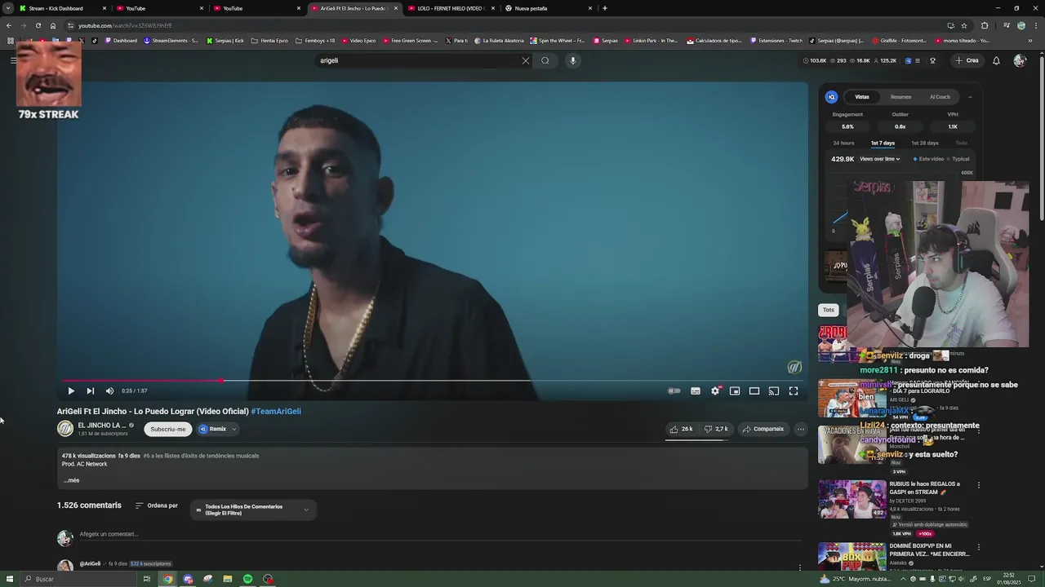The height and width of the screenshot is (587, 1045).
Task: Toggle subtitles/captions button in player
Action: click(696, 391)
